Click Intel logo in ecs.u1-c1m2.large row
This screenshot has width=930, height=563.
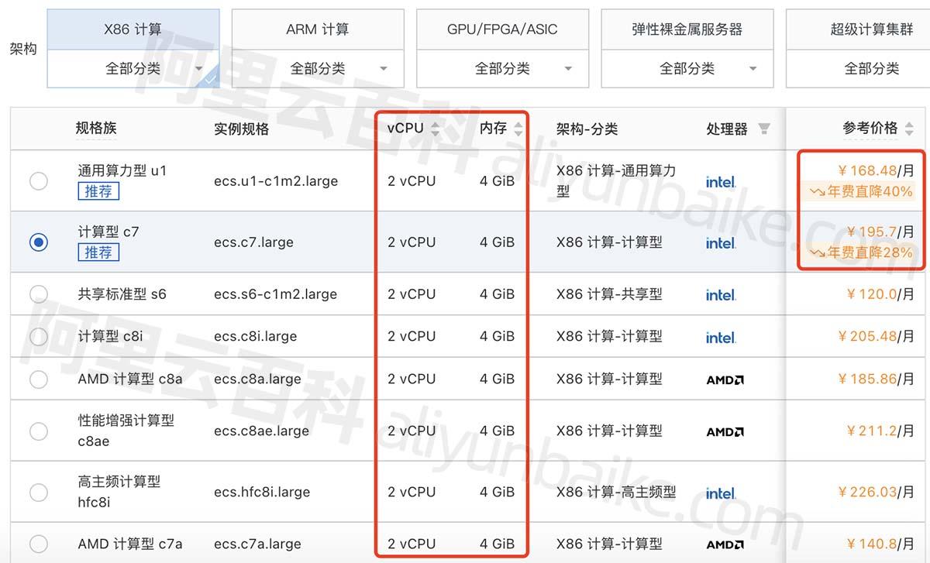(721, 181)
